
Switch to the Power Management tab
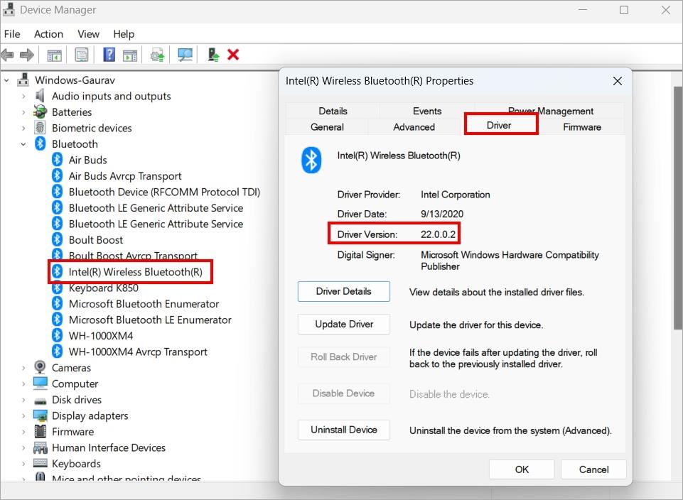550,111
